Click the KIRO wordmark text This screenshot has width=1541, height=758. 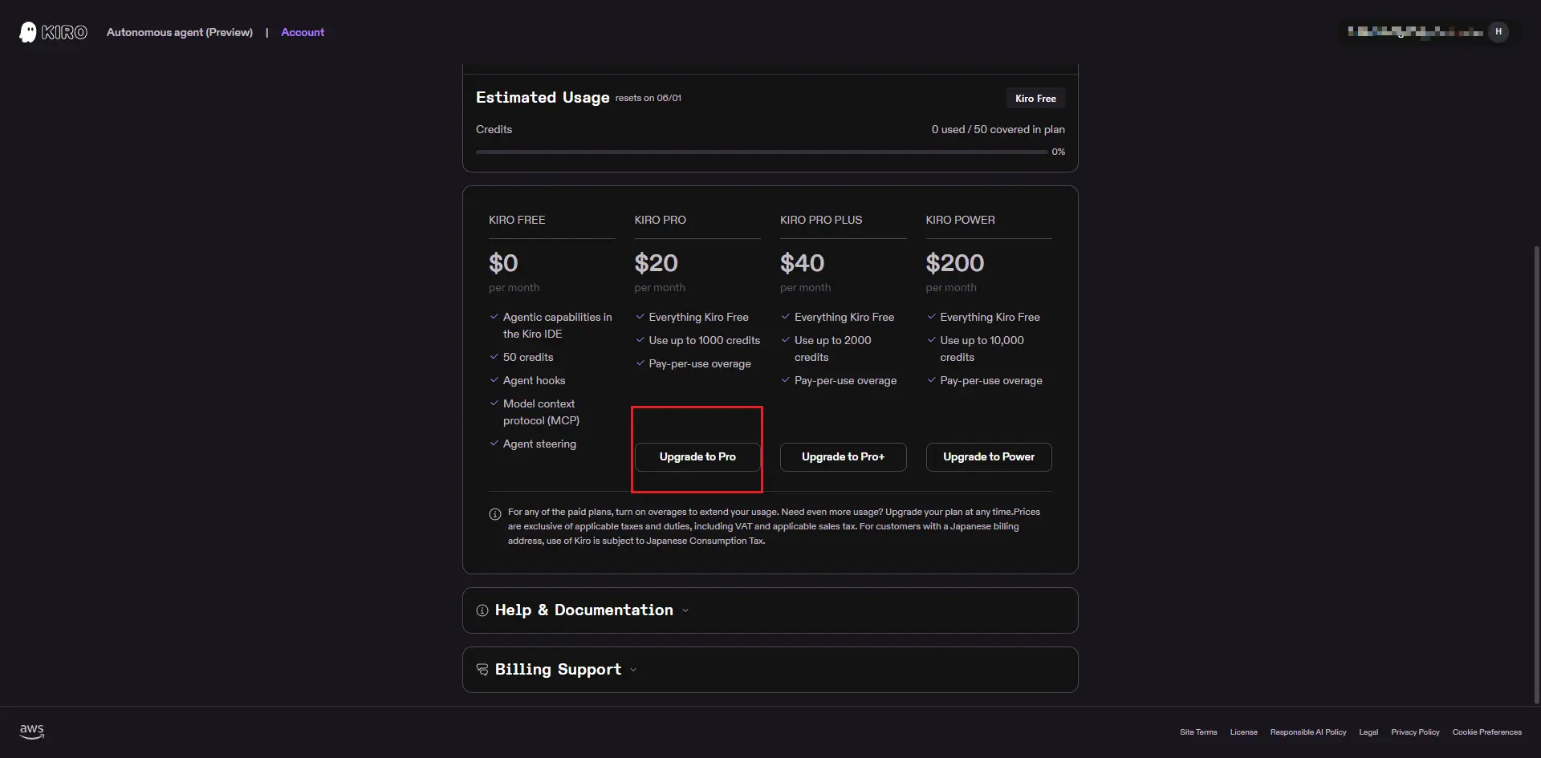(x=64, y=32)
